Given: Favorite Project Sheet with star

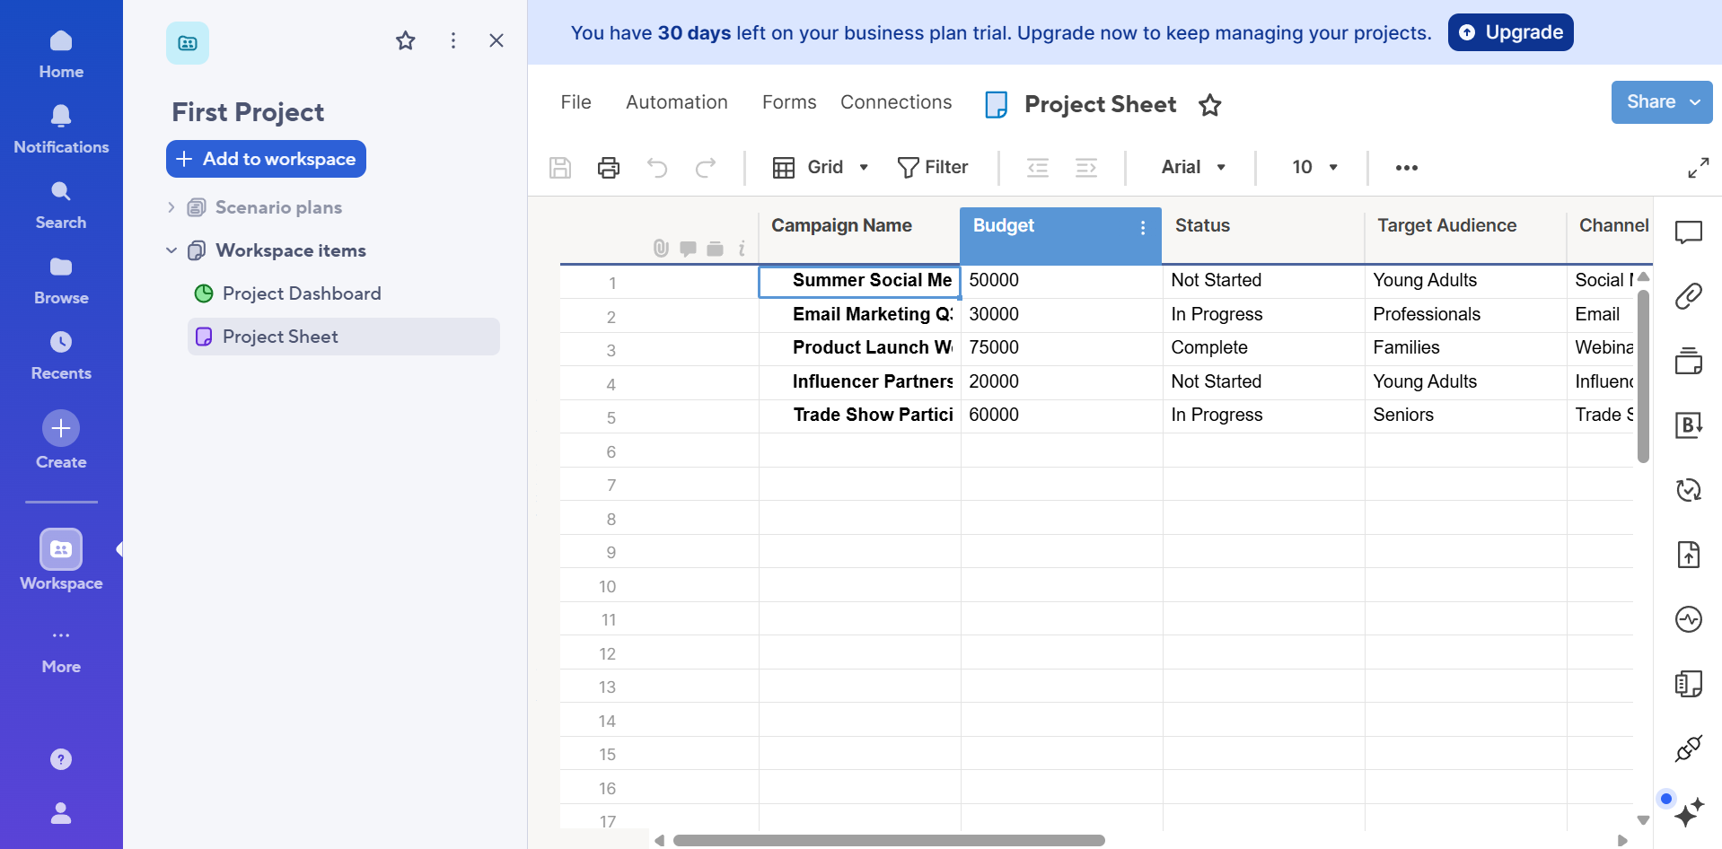Looking at the screenshot, I should pyautogui.click(x=1210, y=105).
